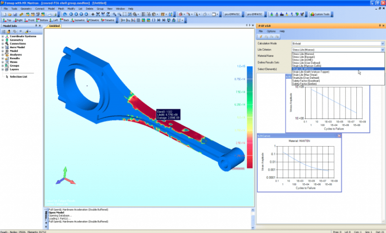This screenshot has height=233, width=386.
Task: Click the Left view button
Action: click(x=54, y=20)
